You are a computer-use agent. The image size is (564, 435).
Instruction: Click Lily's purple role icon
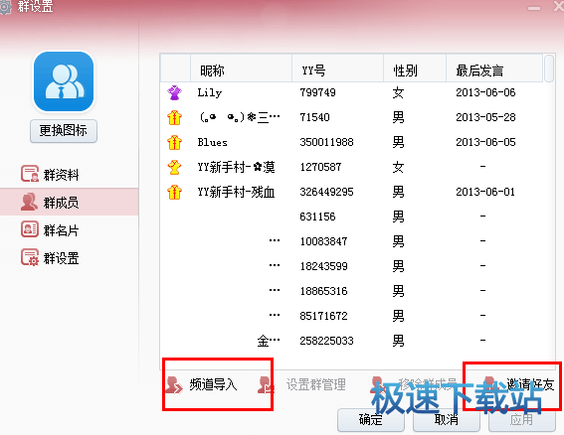174,92
